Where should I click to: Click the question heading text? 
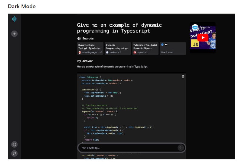[119, 28]
